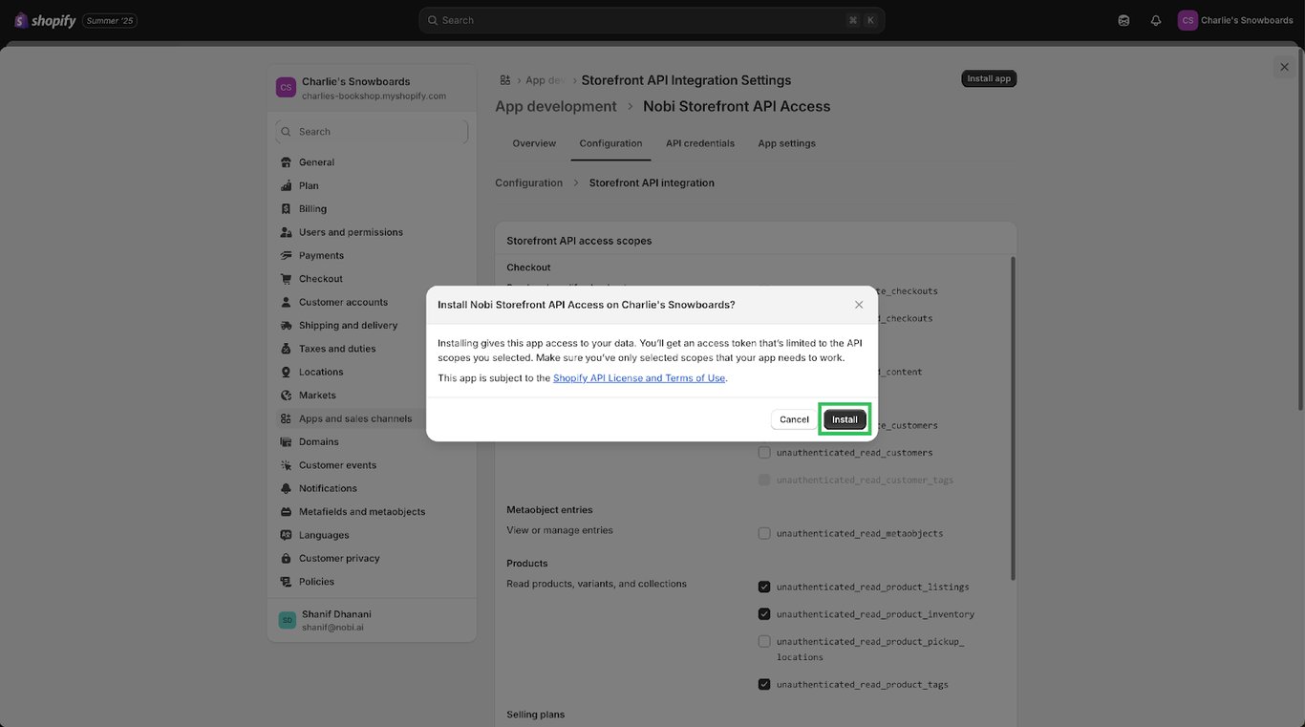The image size is (1305, 727).
Task: Go back via the Configuration breadcrumb link
Action: 528,182
